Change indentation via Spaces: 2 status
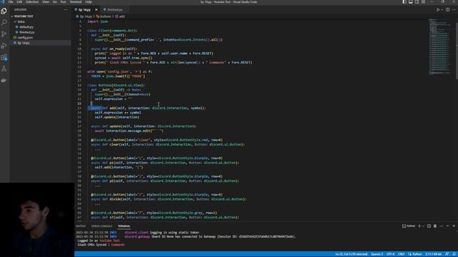 [377, 254]
